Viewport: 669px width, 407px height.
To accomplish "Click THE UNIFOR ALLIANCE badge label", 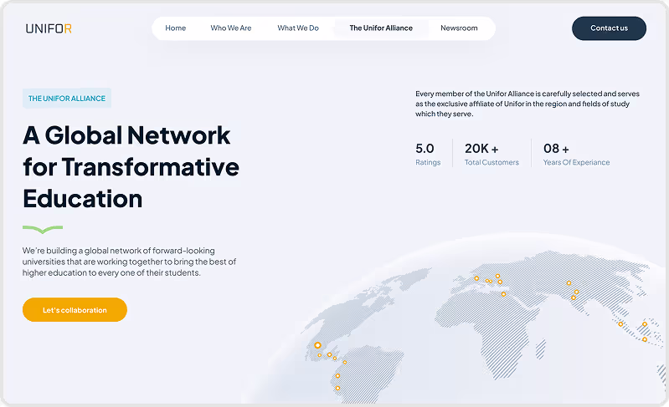I will 67,99.
